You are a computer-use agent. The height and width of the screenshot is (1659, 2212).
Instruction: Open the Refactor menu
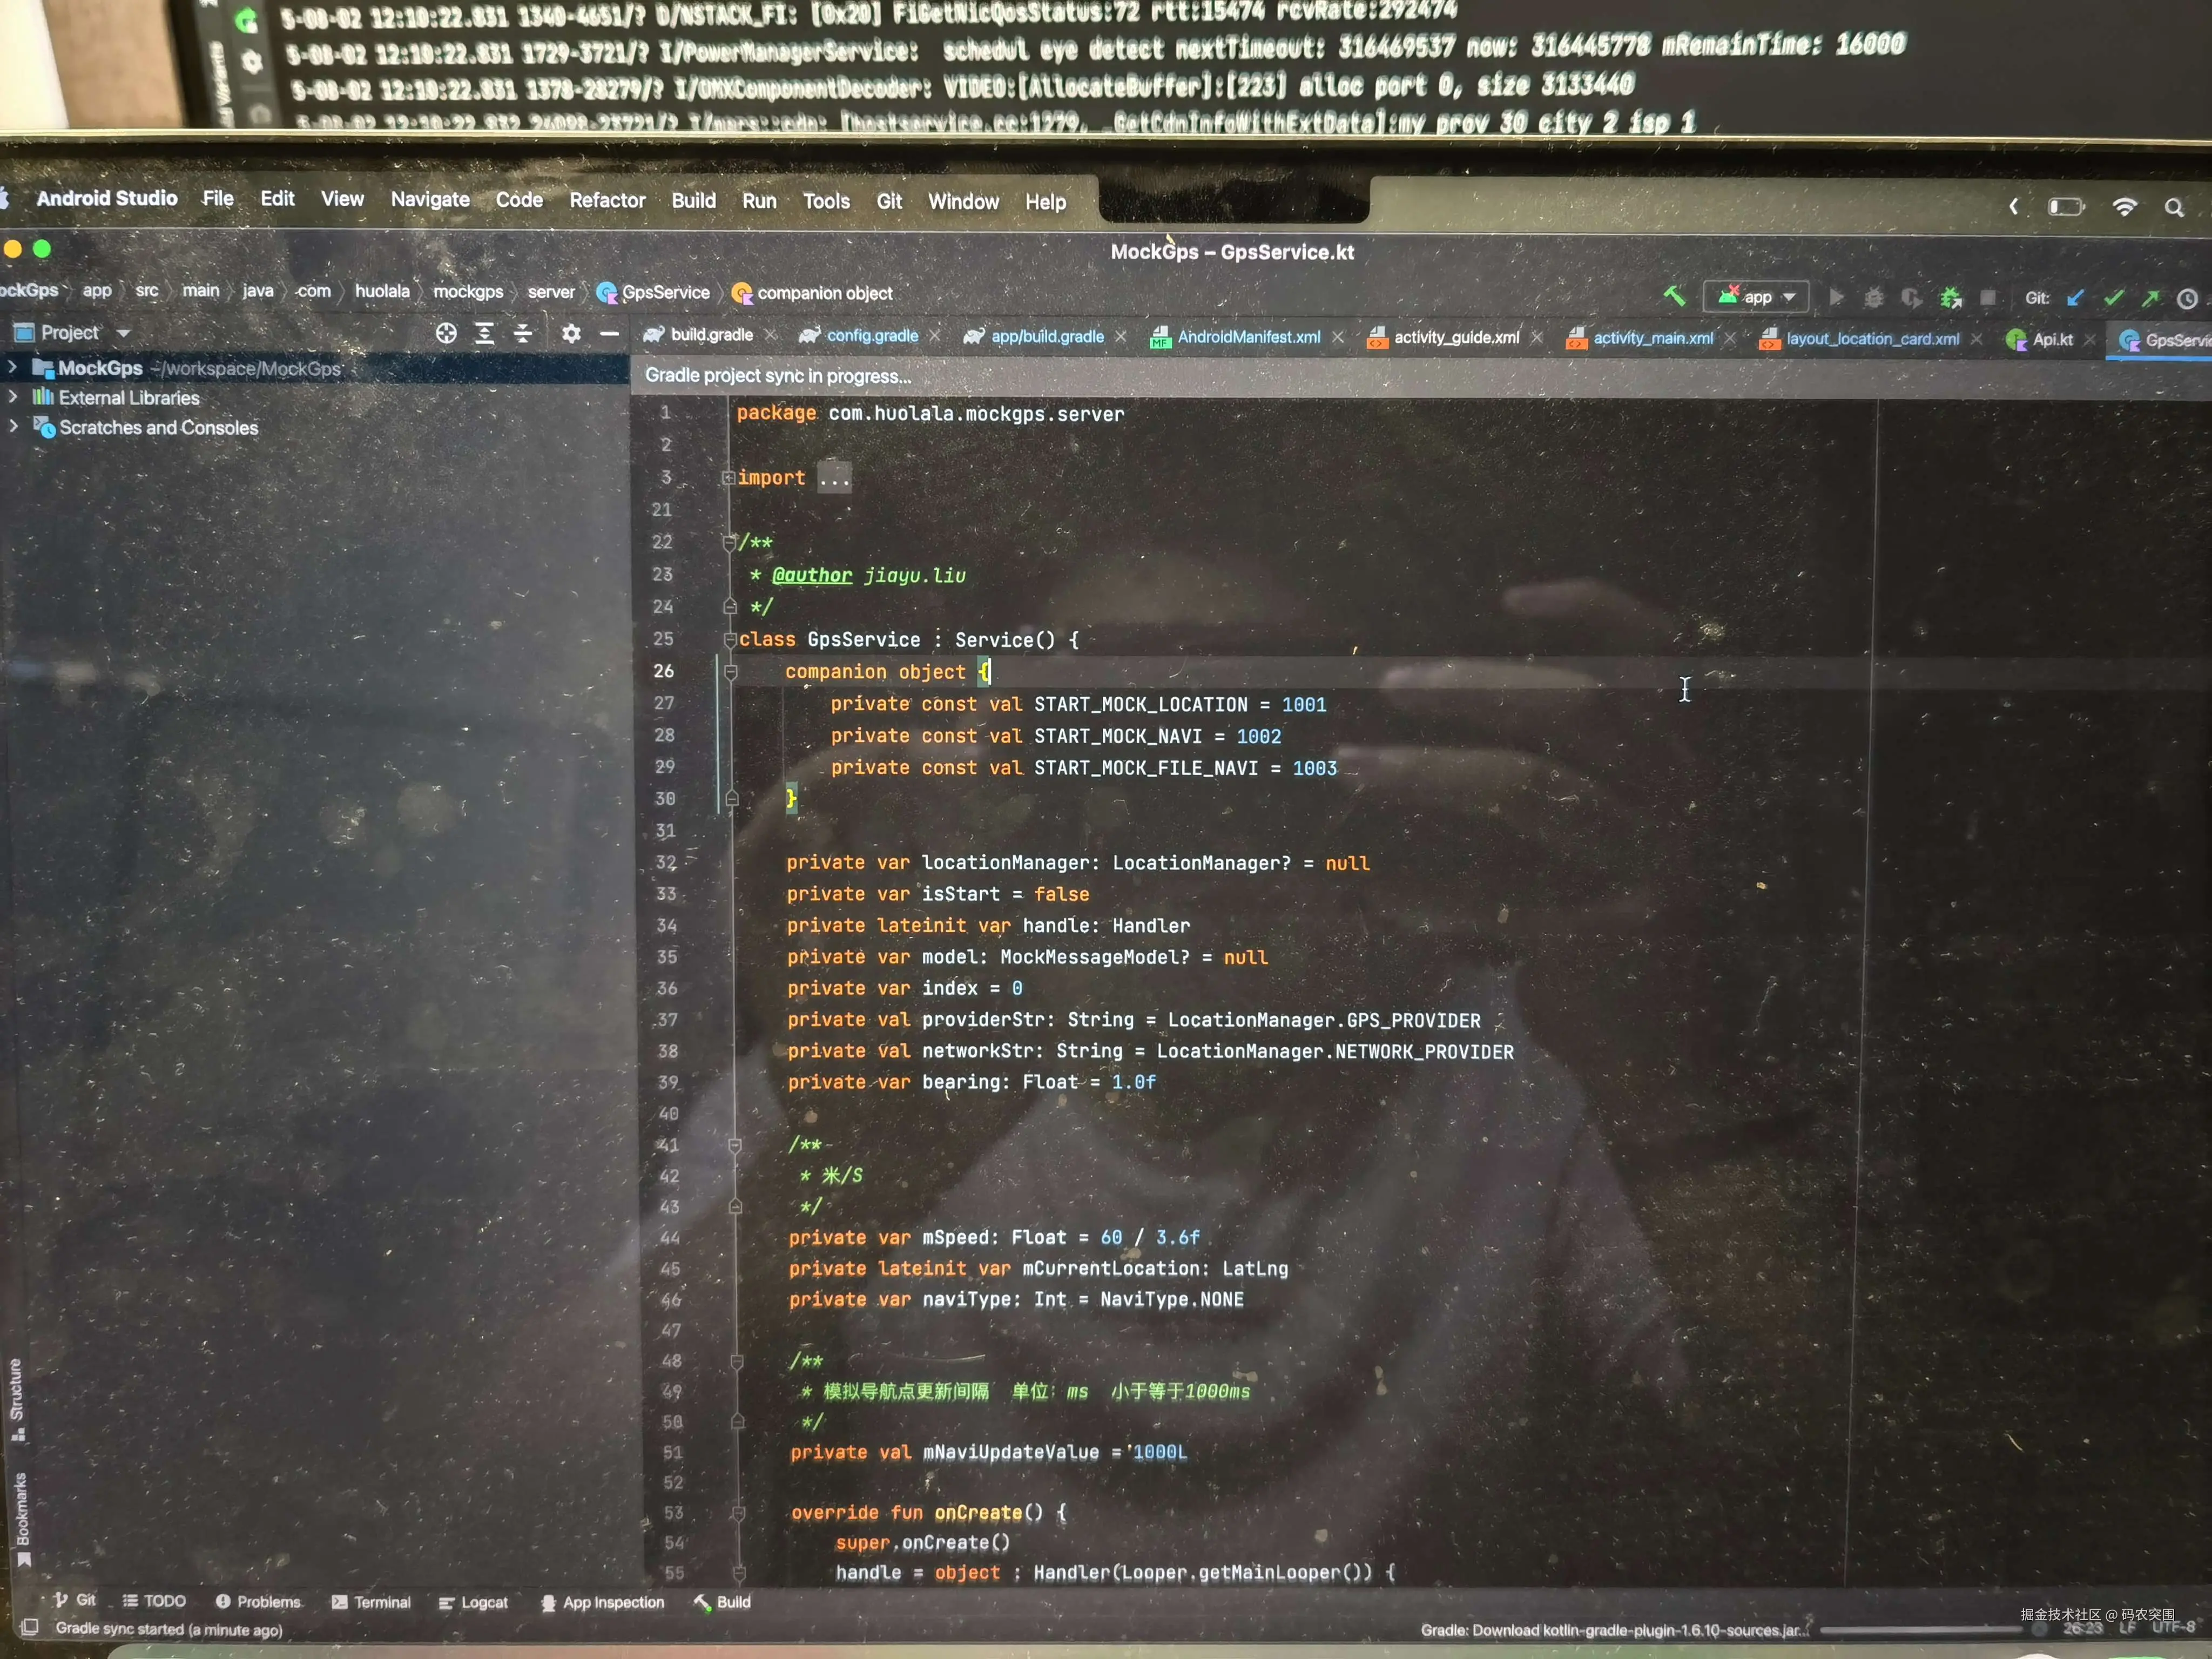coord(607,201)
